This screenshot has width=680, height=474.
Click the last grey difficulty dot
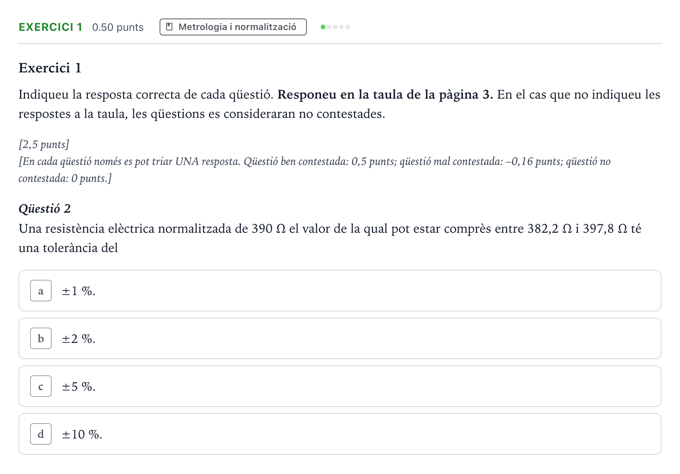(x=348, y=27)
